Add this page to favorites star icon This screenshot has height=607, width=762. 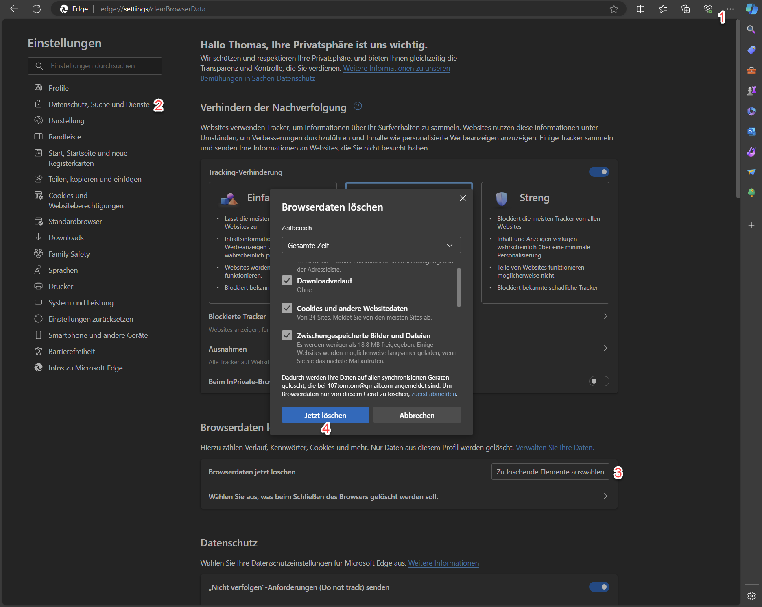(x=614, y=9)
